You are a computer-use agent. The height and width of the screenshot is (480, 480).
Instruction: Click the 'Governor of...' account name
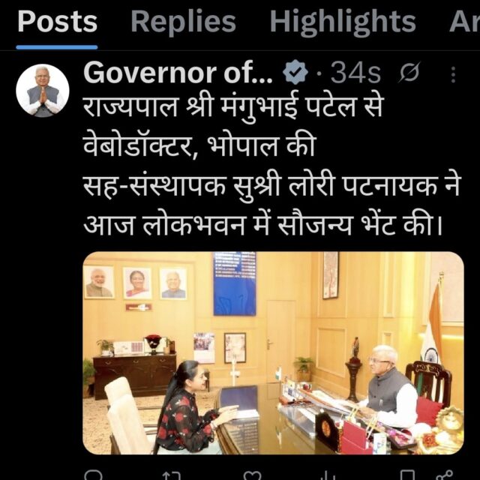tap(178, 72)
